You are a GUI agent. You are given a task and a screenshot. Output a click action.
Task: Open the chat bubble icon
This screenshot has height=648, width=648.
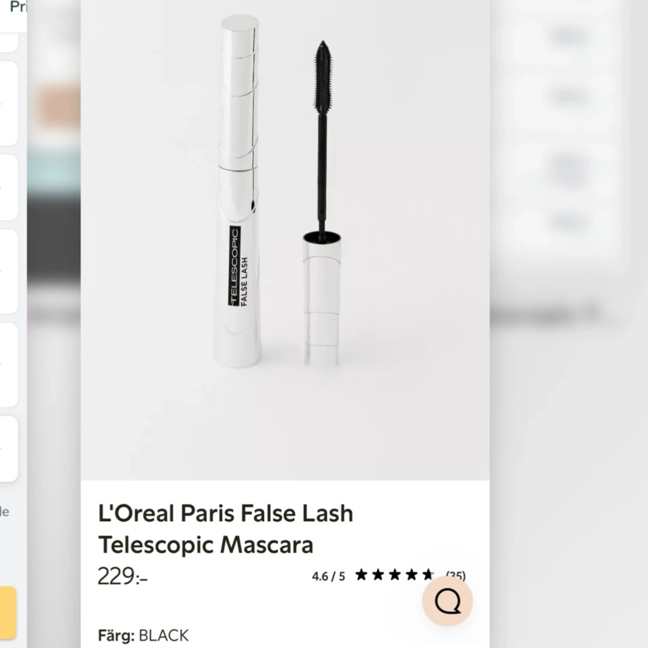click(x=447, y=601)
